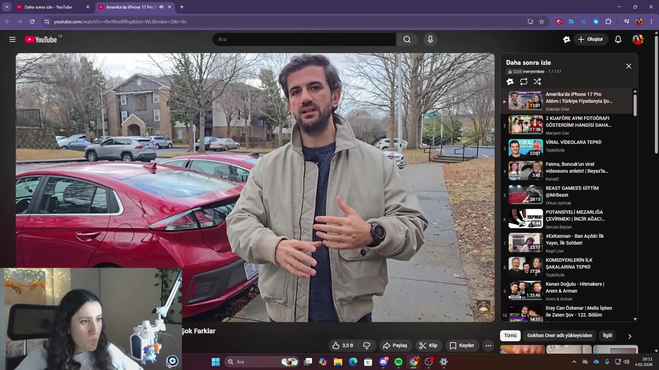Screen dimensions: 659x370
Task: Close the Daha sonra izle playlist panel
Action: 628,66
